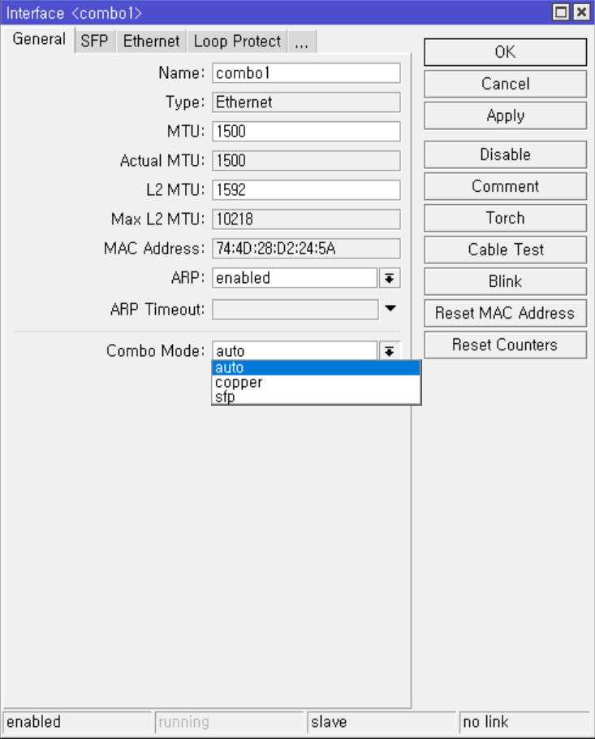Click the Max L2 MTU value 10218
The width and height of the screenshot is (595, 739).
pos(307,220)
